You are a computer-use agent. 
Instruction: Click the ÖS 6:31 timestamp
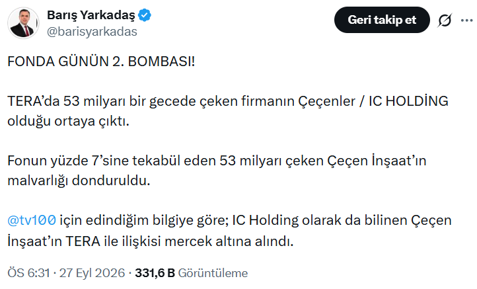pos(28,273)
